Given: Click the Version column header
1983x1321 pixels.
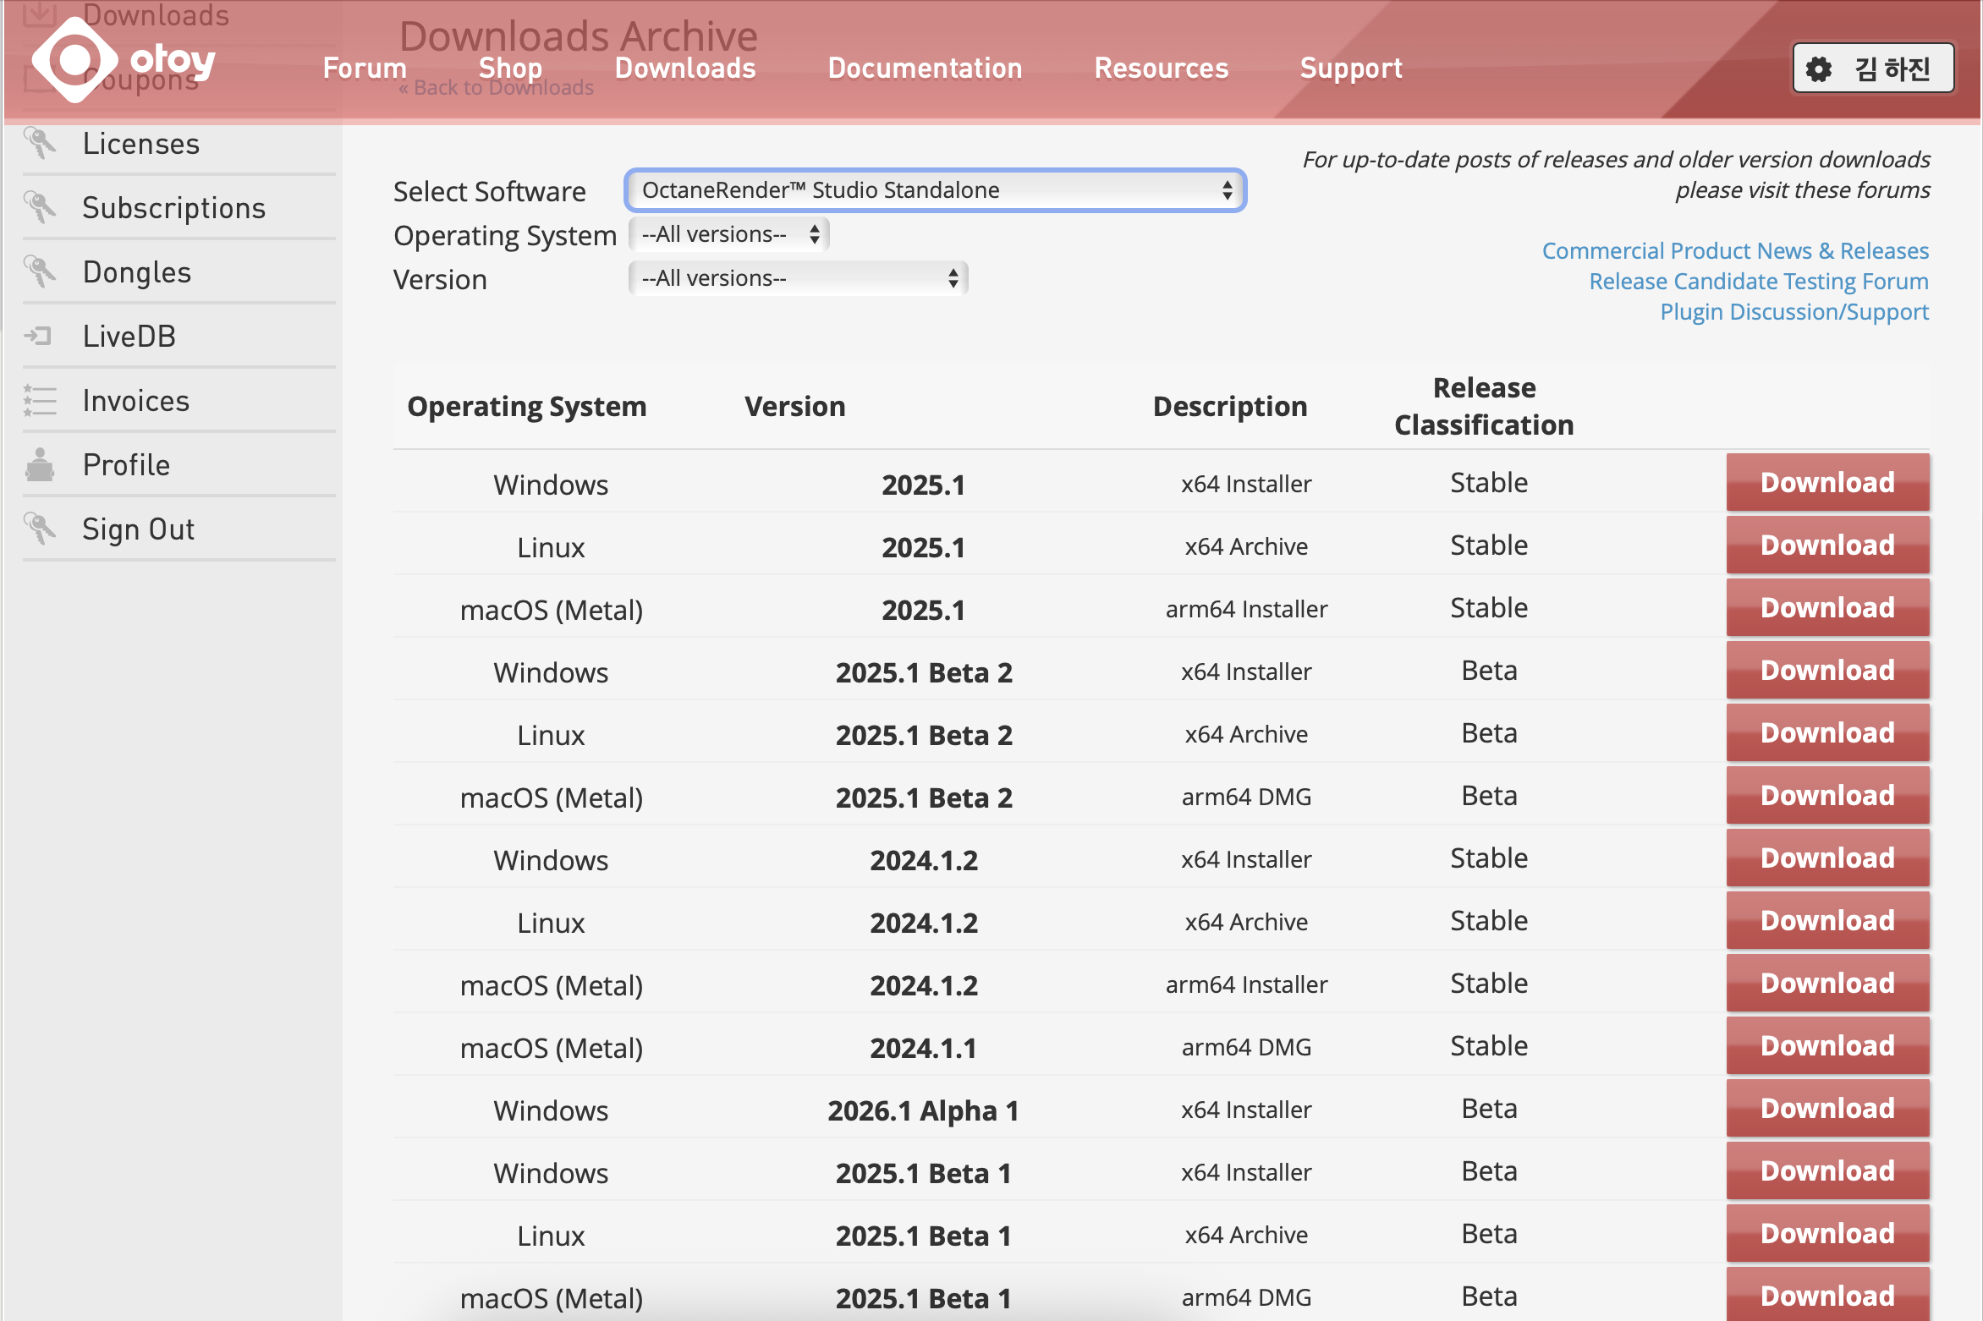Looking at the screenshot, I should point(794,407).
